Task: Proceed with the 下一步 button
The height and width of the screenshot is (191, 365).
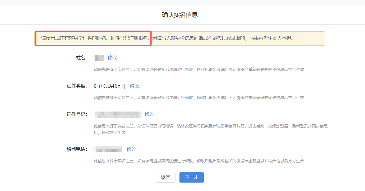Action: [191, 177]
